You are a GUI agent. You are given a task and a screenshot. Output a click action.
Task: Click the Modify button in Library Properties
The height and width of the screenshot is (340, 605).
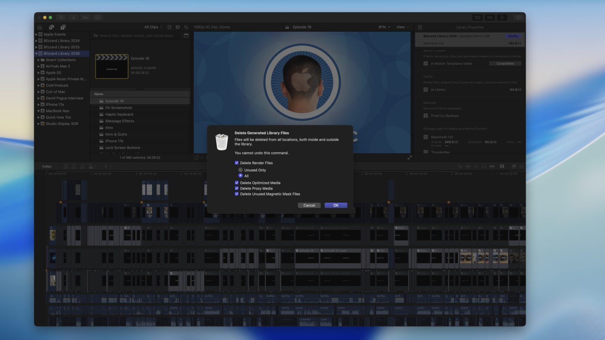pyautogui.click(x=513, y=36)
